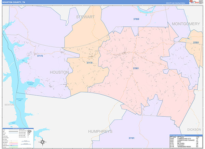The height and width of the screenshot is (149, 205).
Task: Click the 'KENTUCKY LAKE' water label
Action: (x=19, y=100)
